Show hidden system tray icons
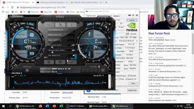Image resolution: width=194 pixels, height=109 pixels. click(x=175, y=106)
